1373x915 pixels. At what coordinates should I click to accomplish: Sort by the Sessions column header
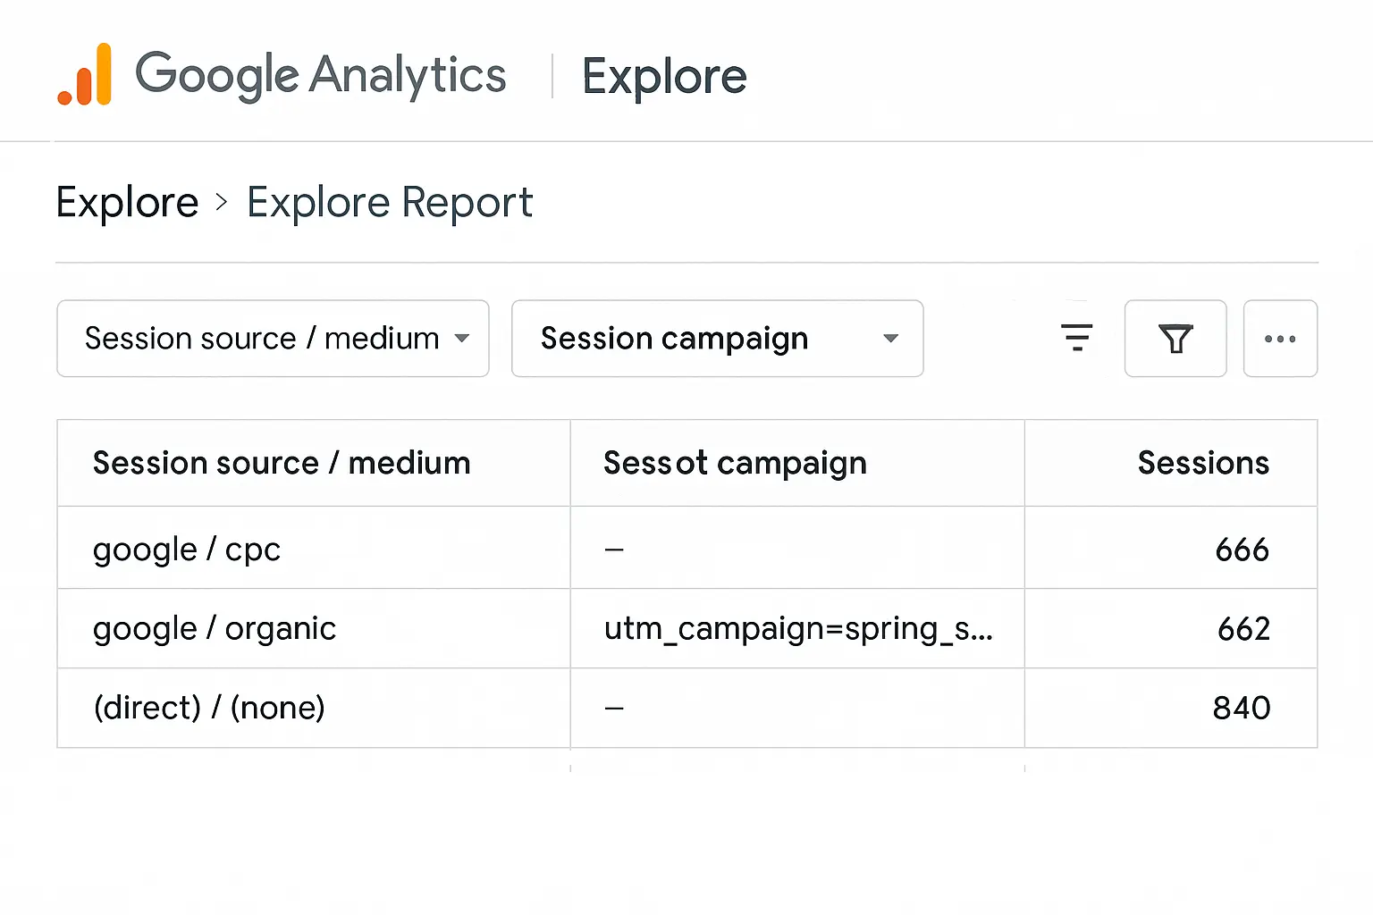point(1202,463)
